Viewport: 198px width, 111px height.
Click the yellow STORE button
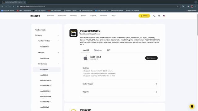click(x=144, y=16)
